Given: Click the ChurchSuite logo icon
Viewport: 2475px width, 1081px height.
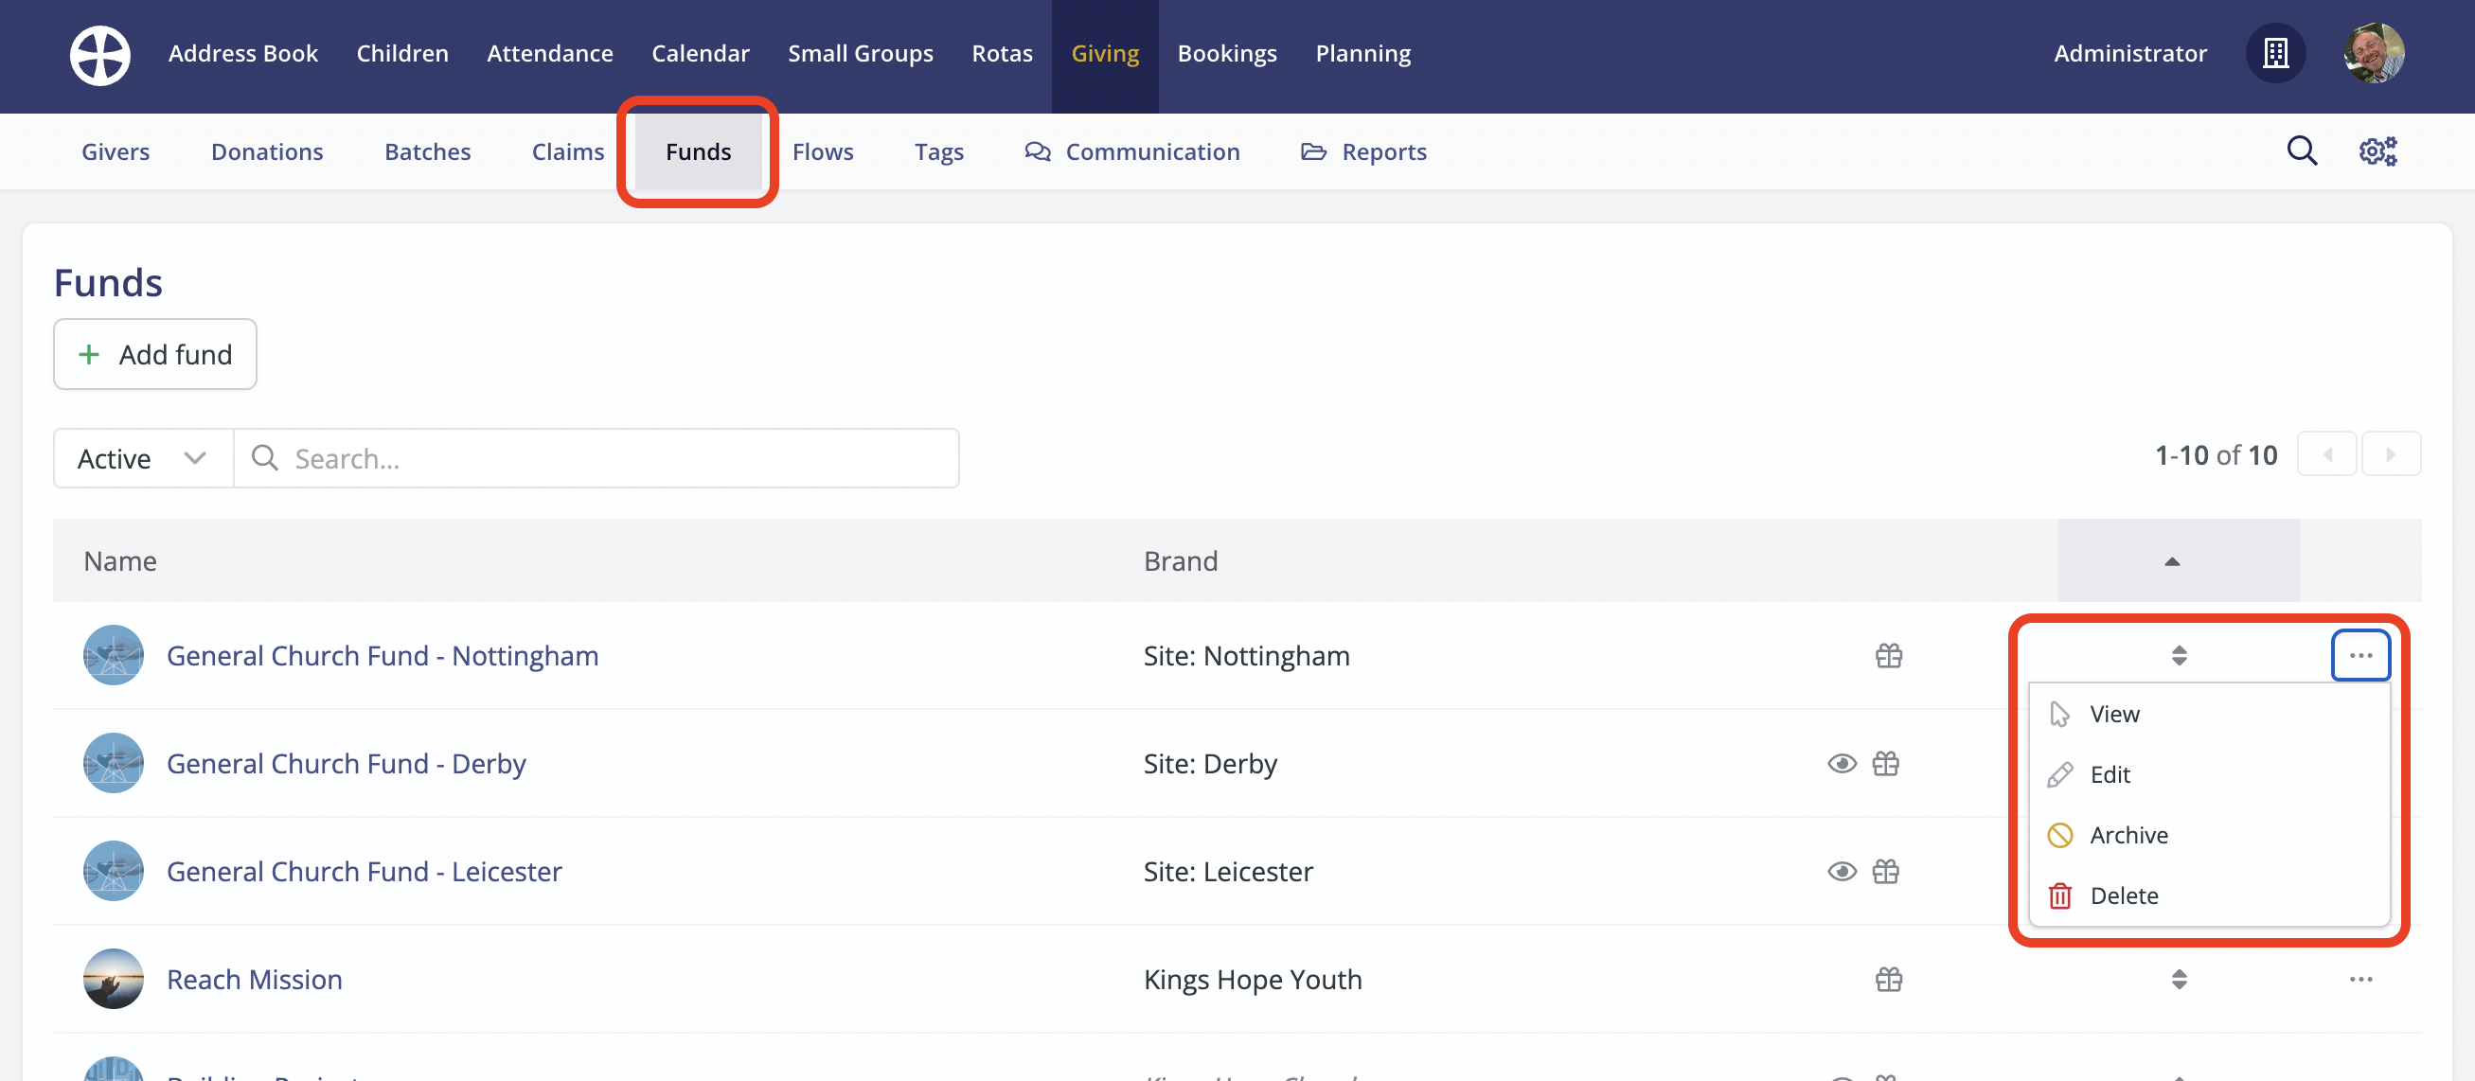Looking at the screenshot, I should pos(100,55).
